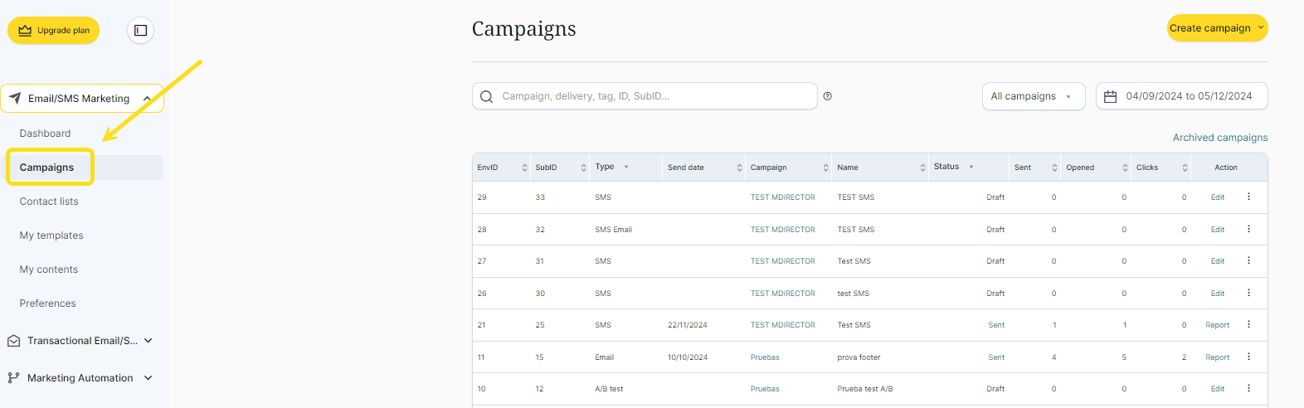Filter by the Status column dropdown

click(971, 168)
